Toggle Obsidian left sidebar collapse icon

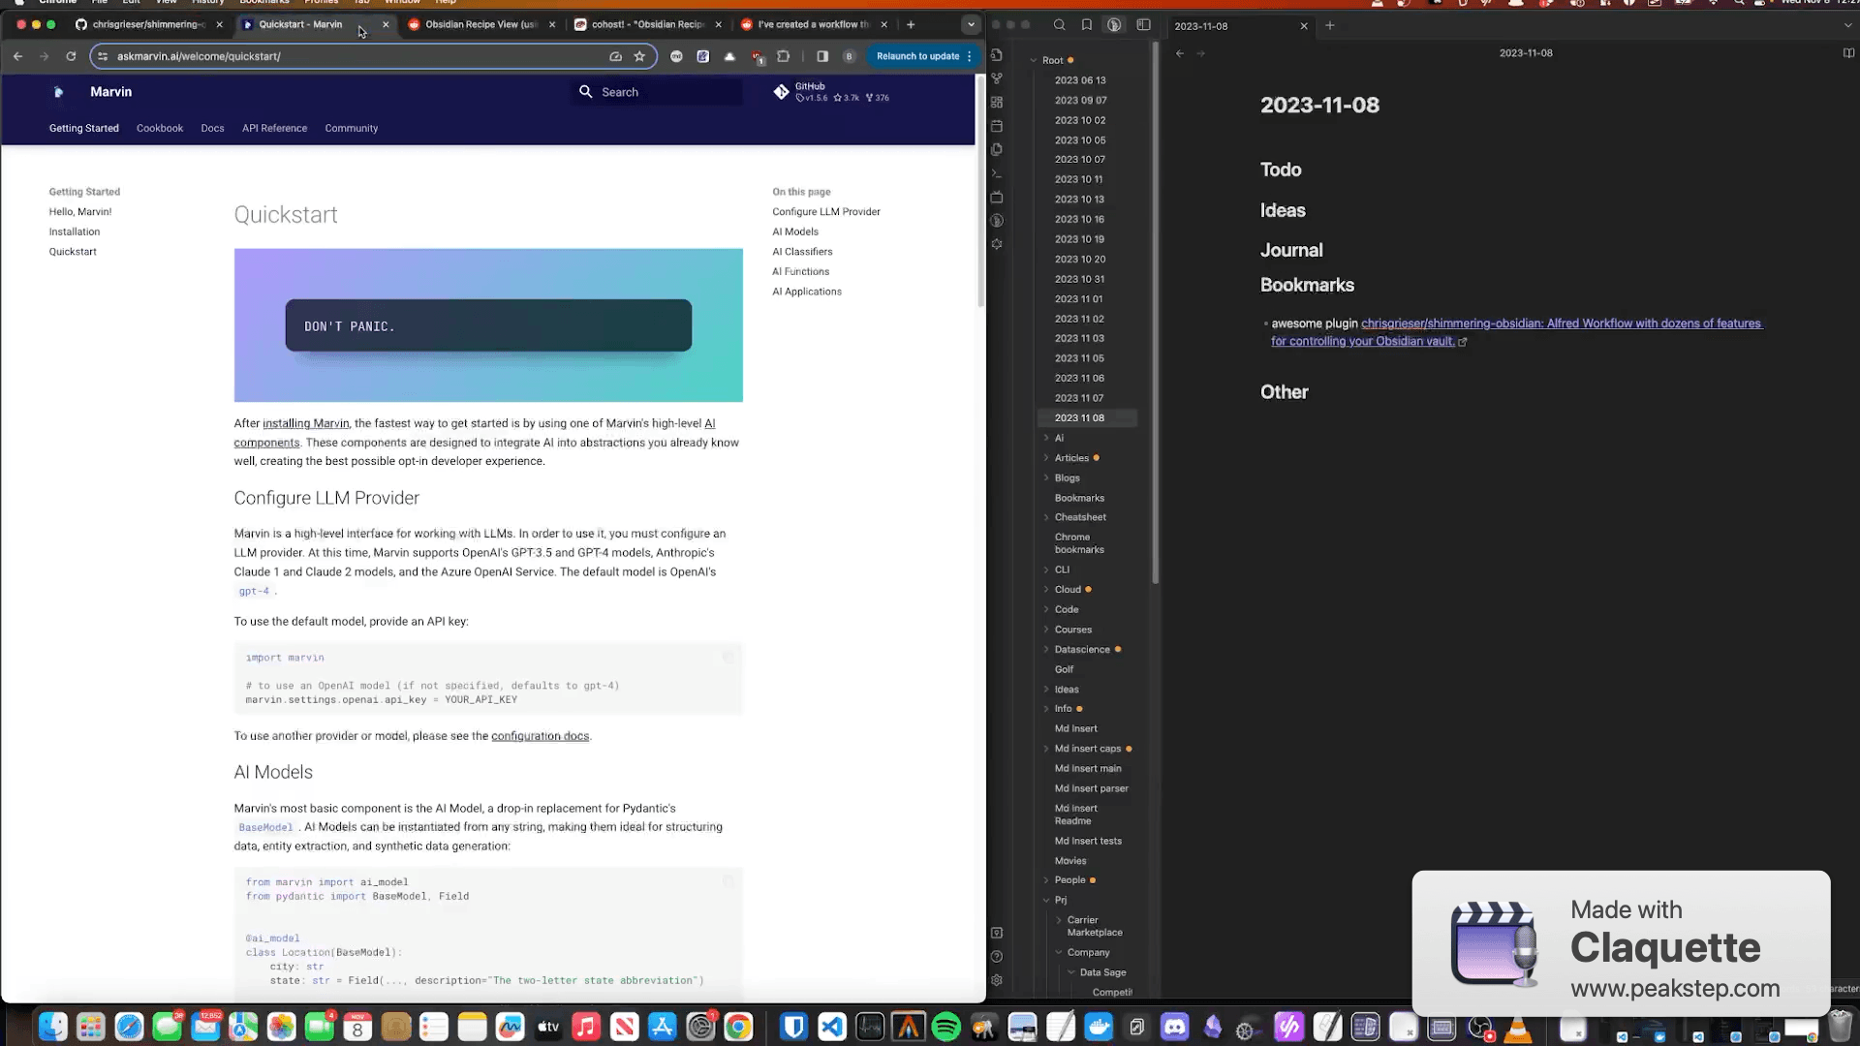click(x=1143, y=25)
